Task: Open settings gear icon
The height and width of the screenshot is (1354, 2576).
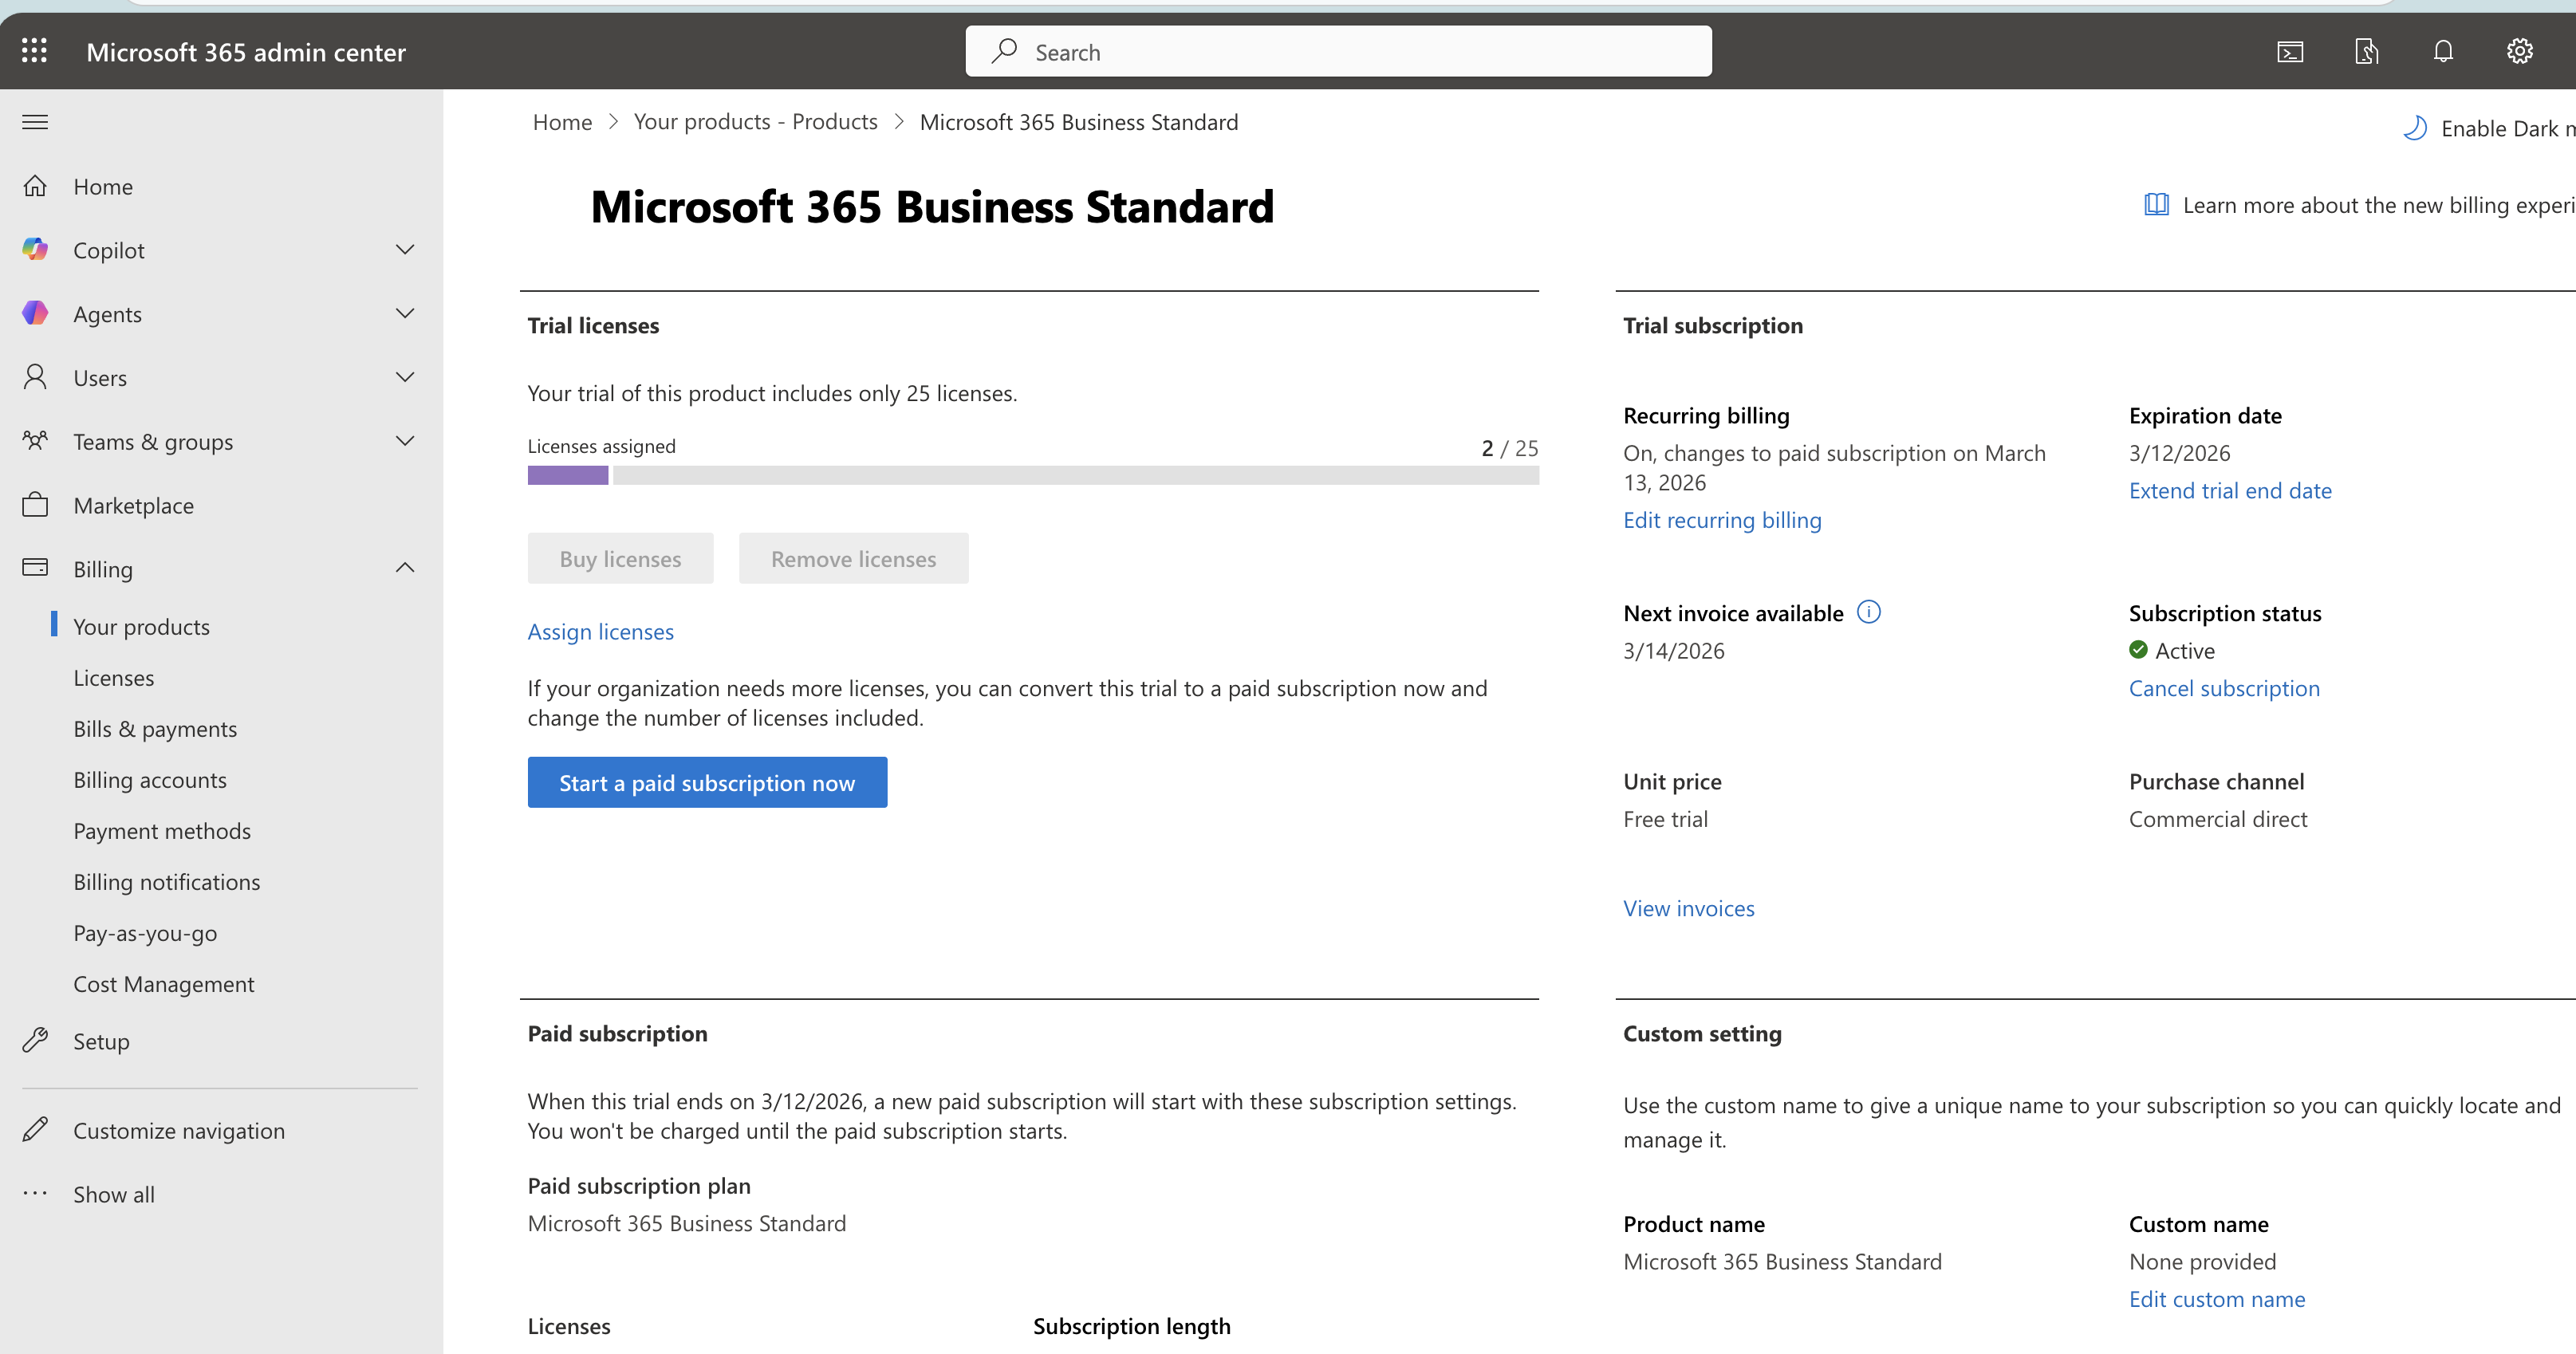Action: coord(2519,51)
